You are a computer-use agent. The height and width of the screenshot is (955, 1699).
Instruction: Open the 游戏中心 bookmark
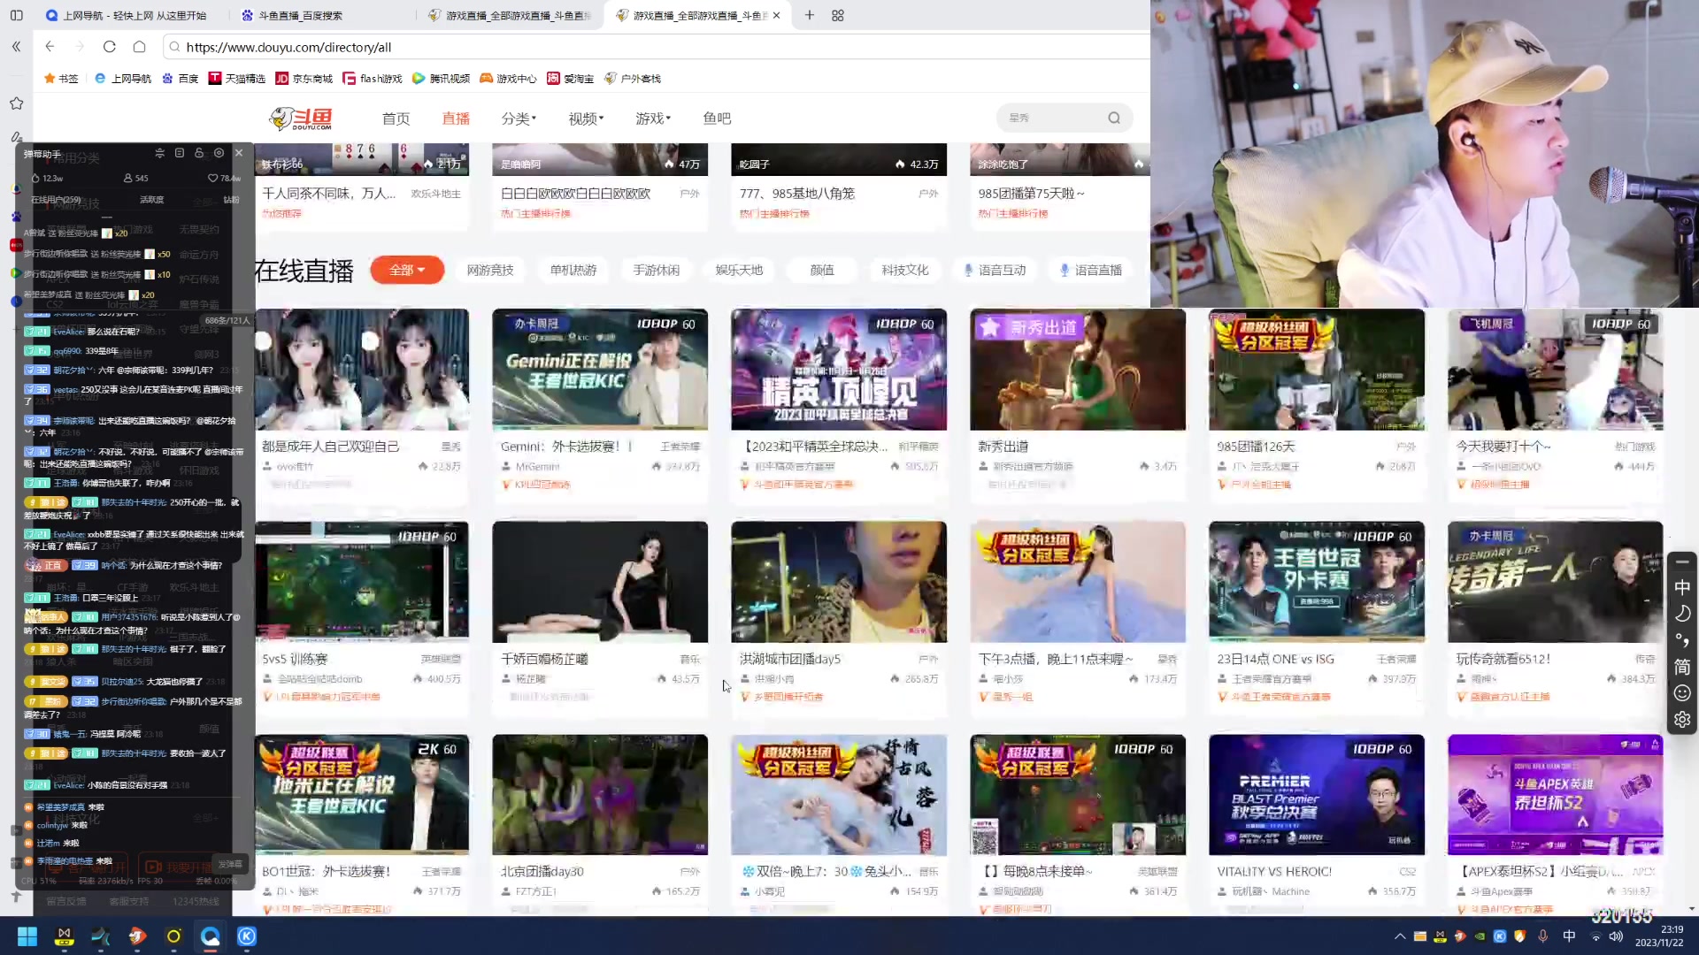[x=508, y=79]
